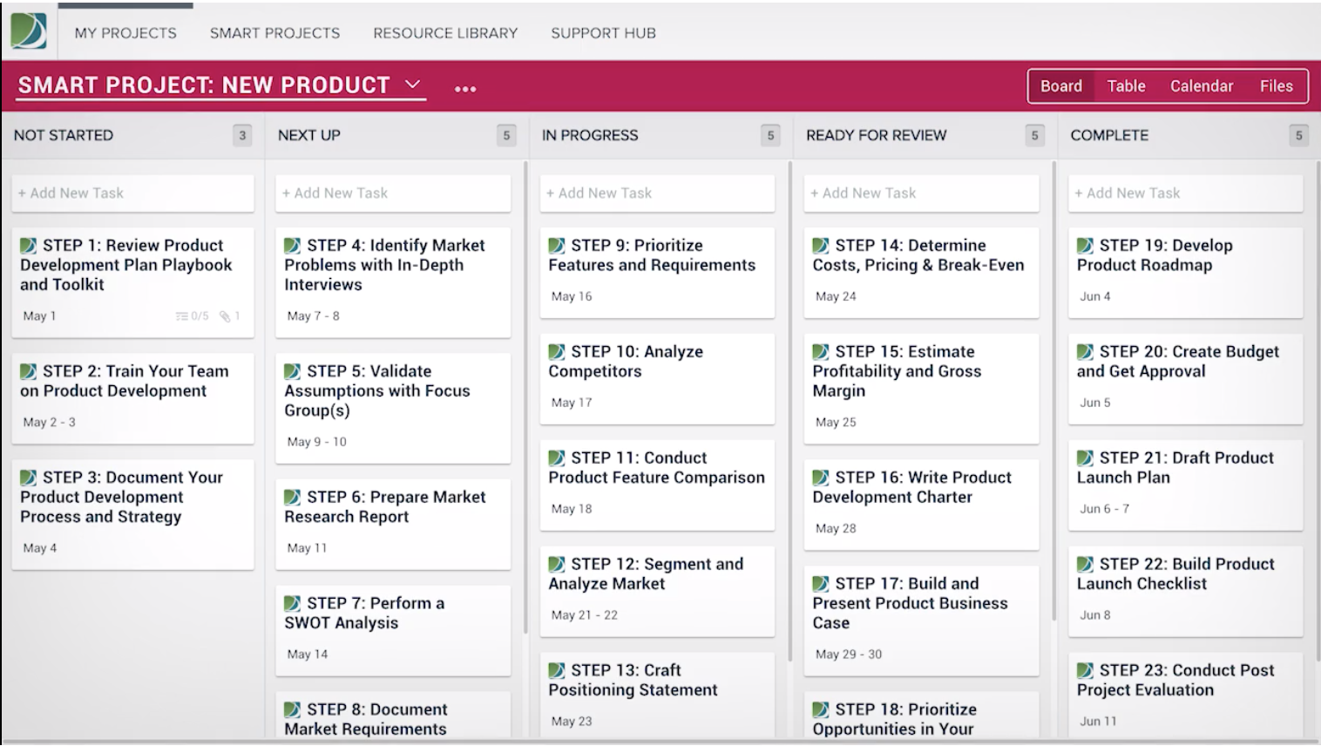Switch to the Table view
This screenshot has height=746, width=1321.
(x=1126, y=86)
